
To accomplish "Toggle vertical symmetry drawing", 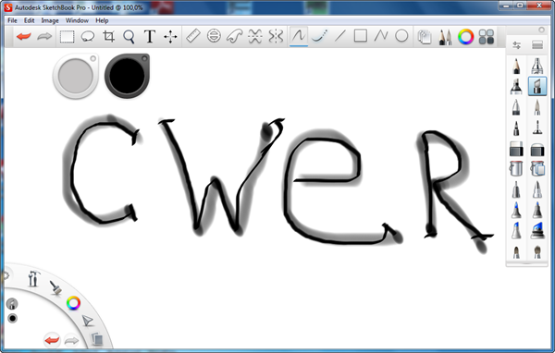I will 276,36.
